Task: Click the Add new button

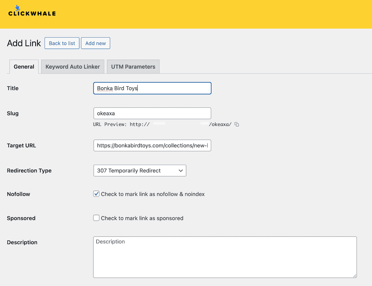Action: click(x=95, y=43)
